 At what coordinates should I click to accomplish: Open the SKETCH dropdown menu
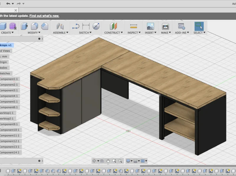(x=85, y=33)
